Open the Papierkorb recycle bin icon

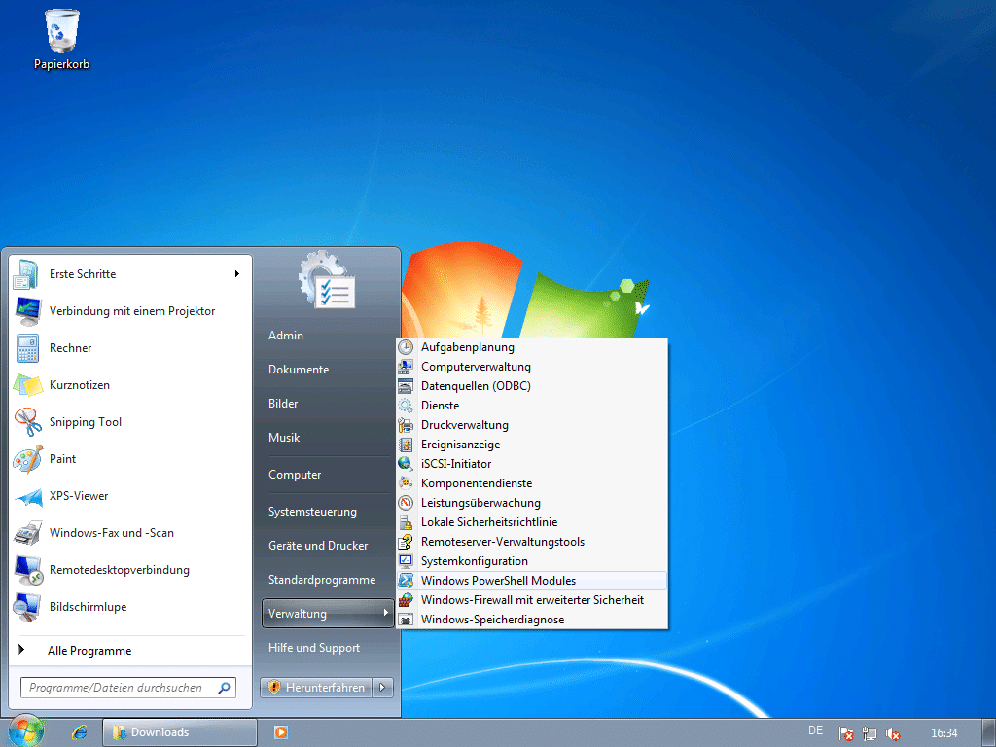[61, 30]
